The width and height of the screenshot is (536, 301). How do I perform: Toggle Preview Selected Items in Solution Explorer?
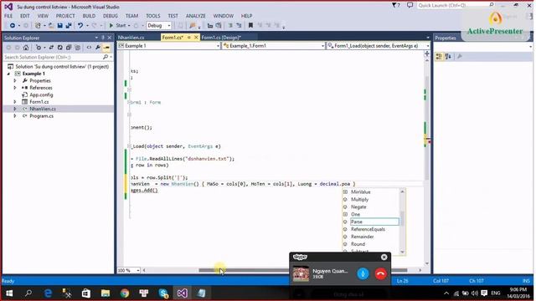(106, 48)
